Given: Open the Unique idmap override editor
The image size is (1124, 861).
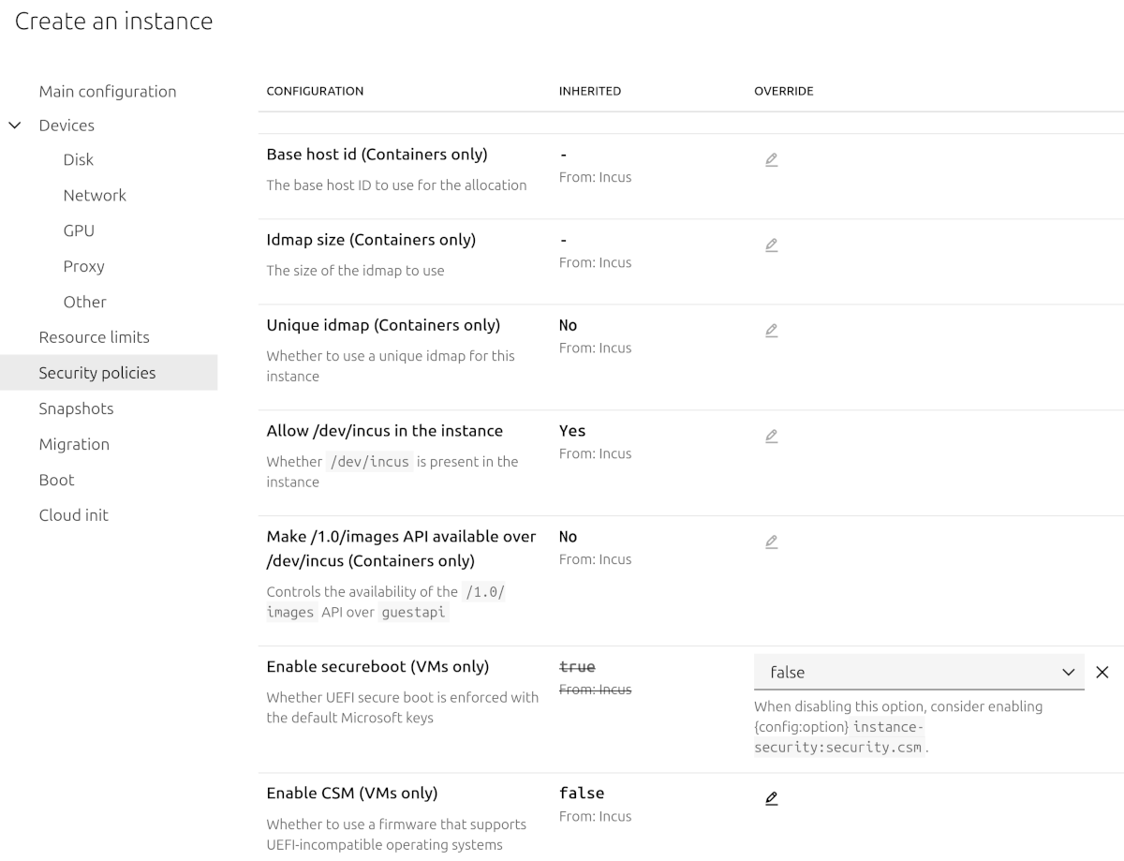Looking at the screenshot, I should pos(771,330).
